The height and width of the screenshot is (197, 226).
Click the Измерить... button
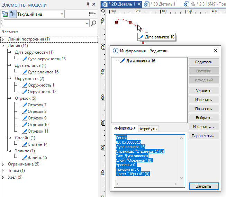tap(204, 126)
